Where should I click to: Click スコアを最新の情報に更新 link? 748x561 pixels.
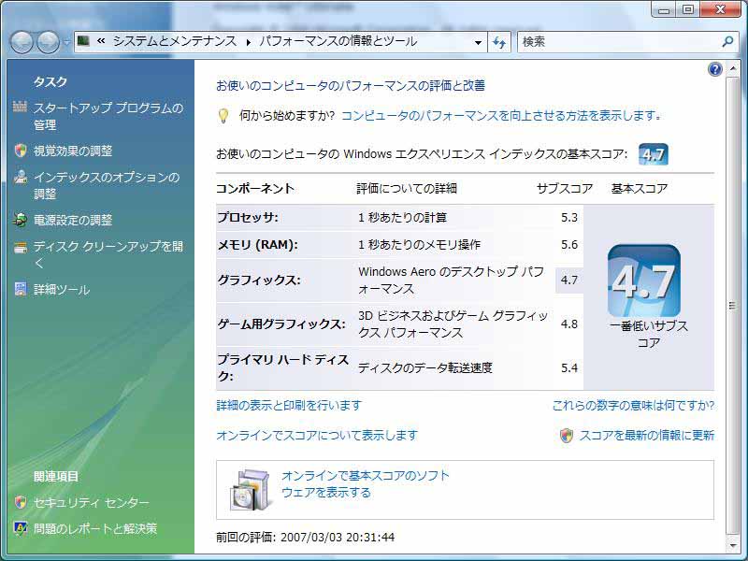646,435
